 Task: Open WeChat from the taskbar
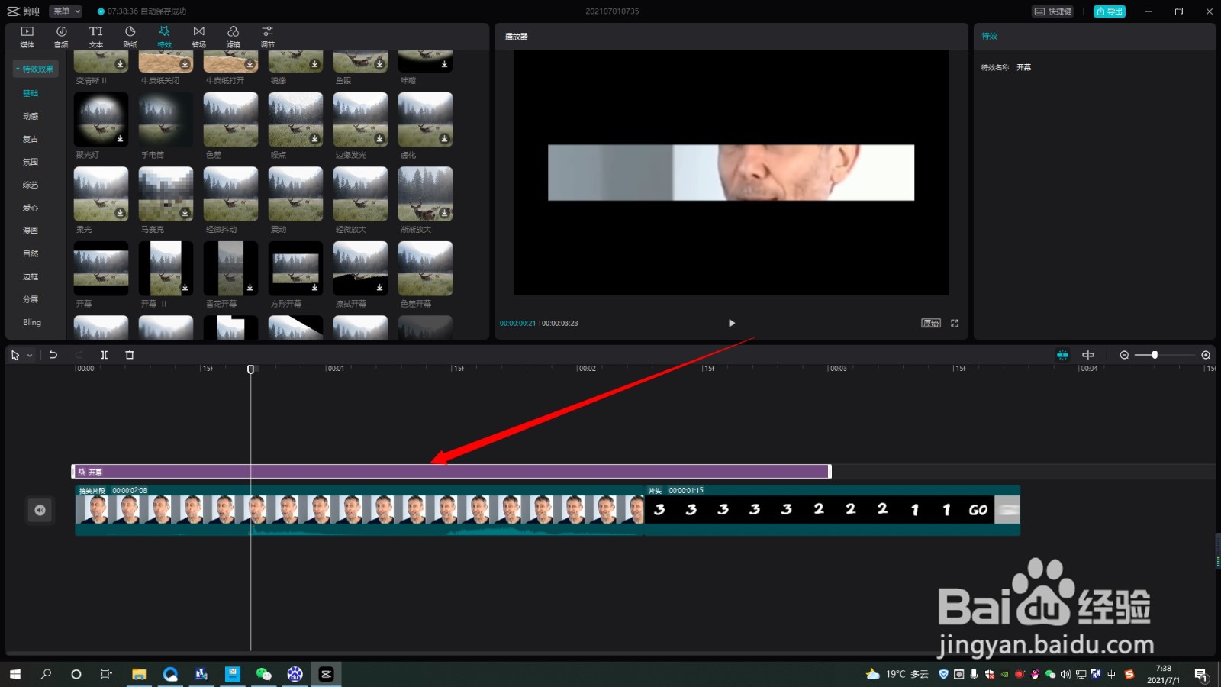(263, 674)
